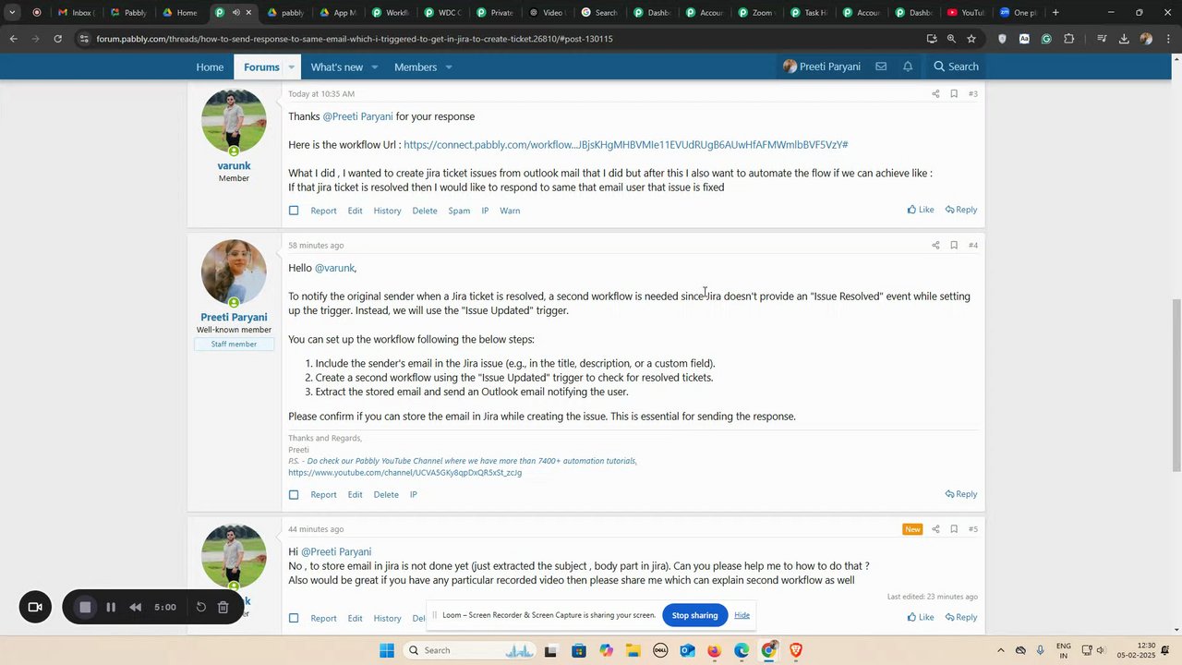Click Warn on post #3

point(510,211)
